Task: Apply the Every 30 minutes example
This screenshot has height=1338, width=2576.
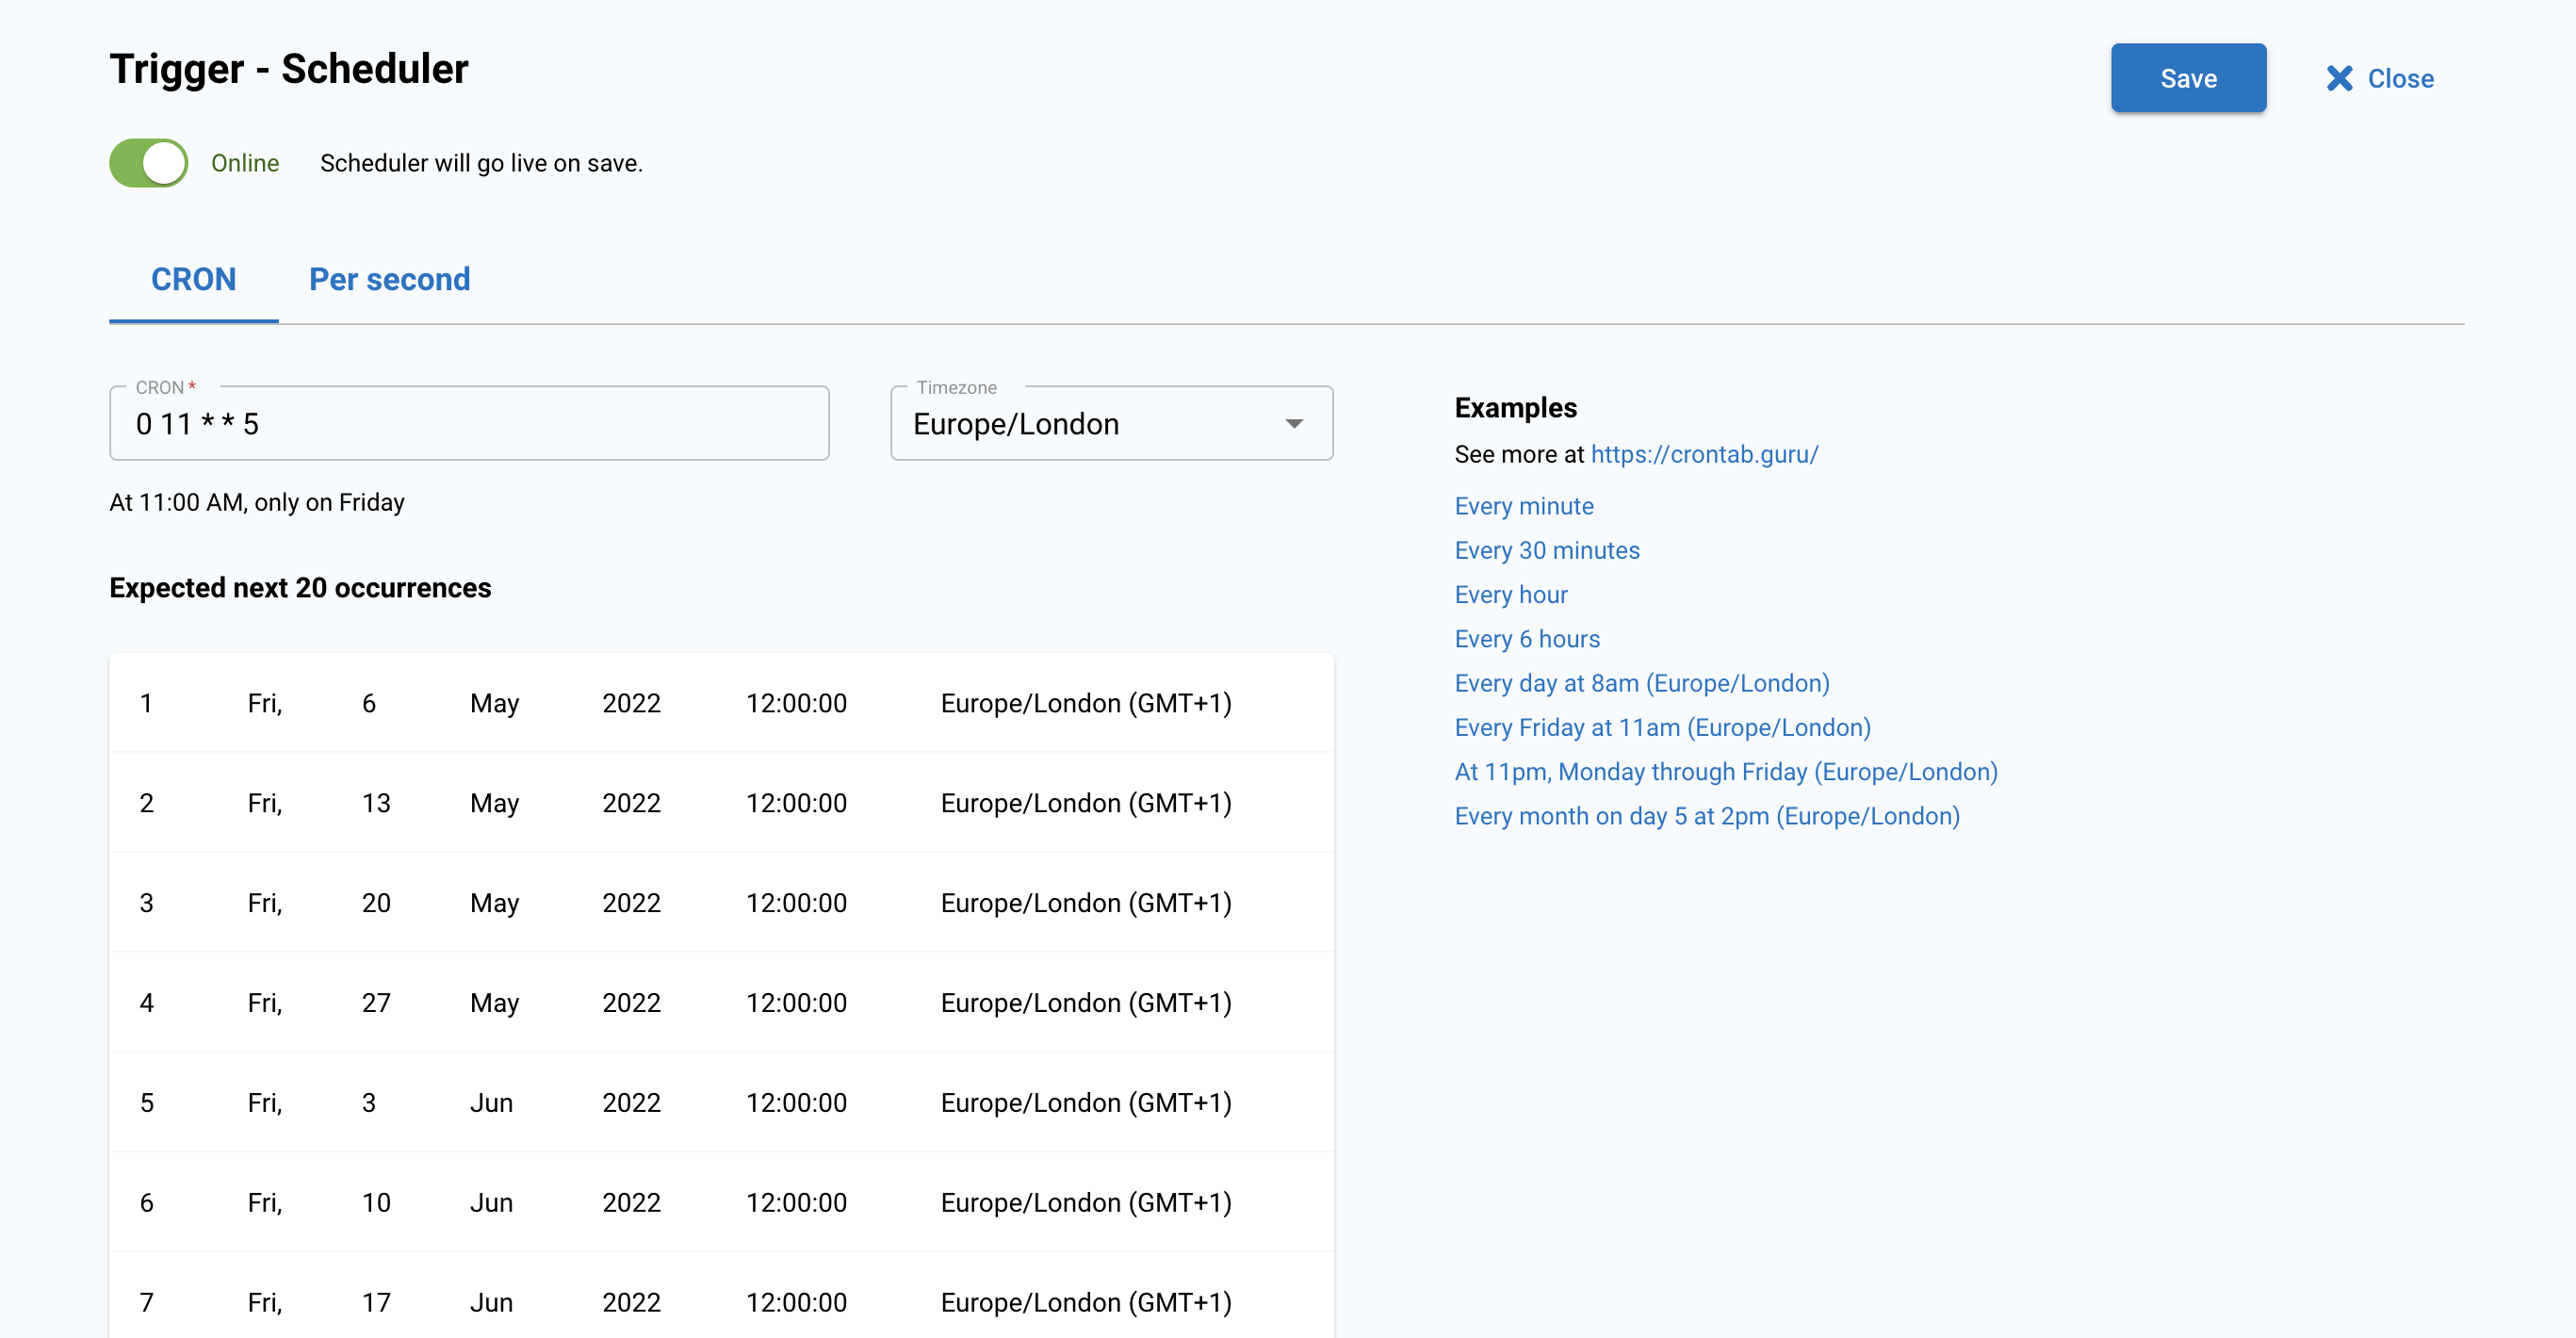Action: click(x=1547, y=550)
